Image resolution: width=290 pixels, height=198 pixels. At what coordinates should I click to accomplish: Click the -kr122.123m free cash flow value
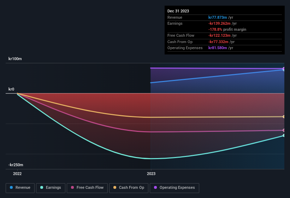pyautogui.click(x=219, y=35)
